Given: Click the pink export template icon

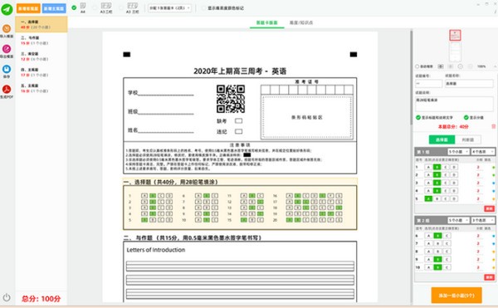Looking at the screenshot, I should [7, 49].
